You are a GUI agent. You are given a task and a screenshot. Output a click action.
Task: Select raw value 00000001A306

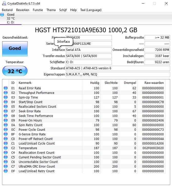153,144
